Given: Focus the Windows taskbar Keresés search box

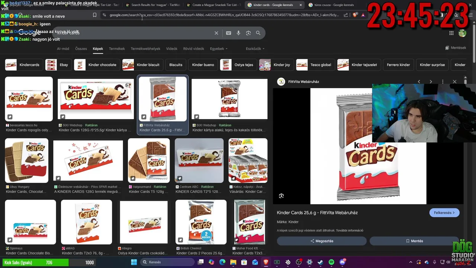Looking at the screenshot, I should coord(167,262).
